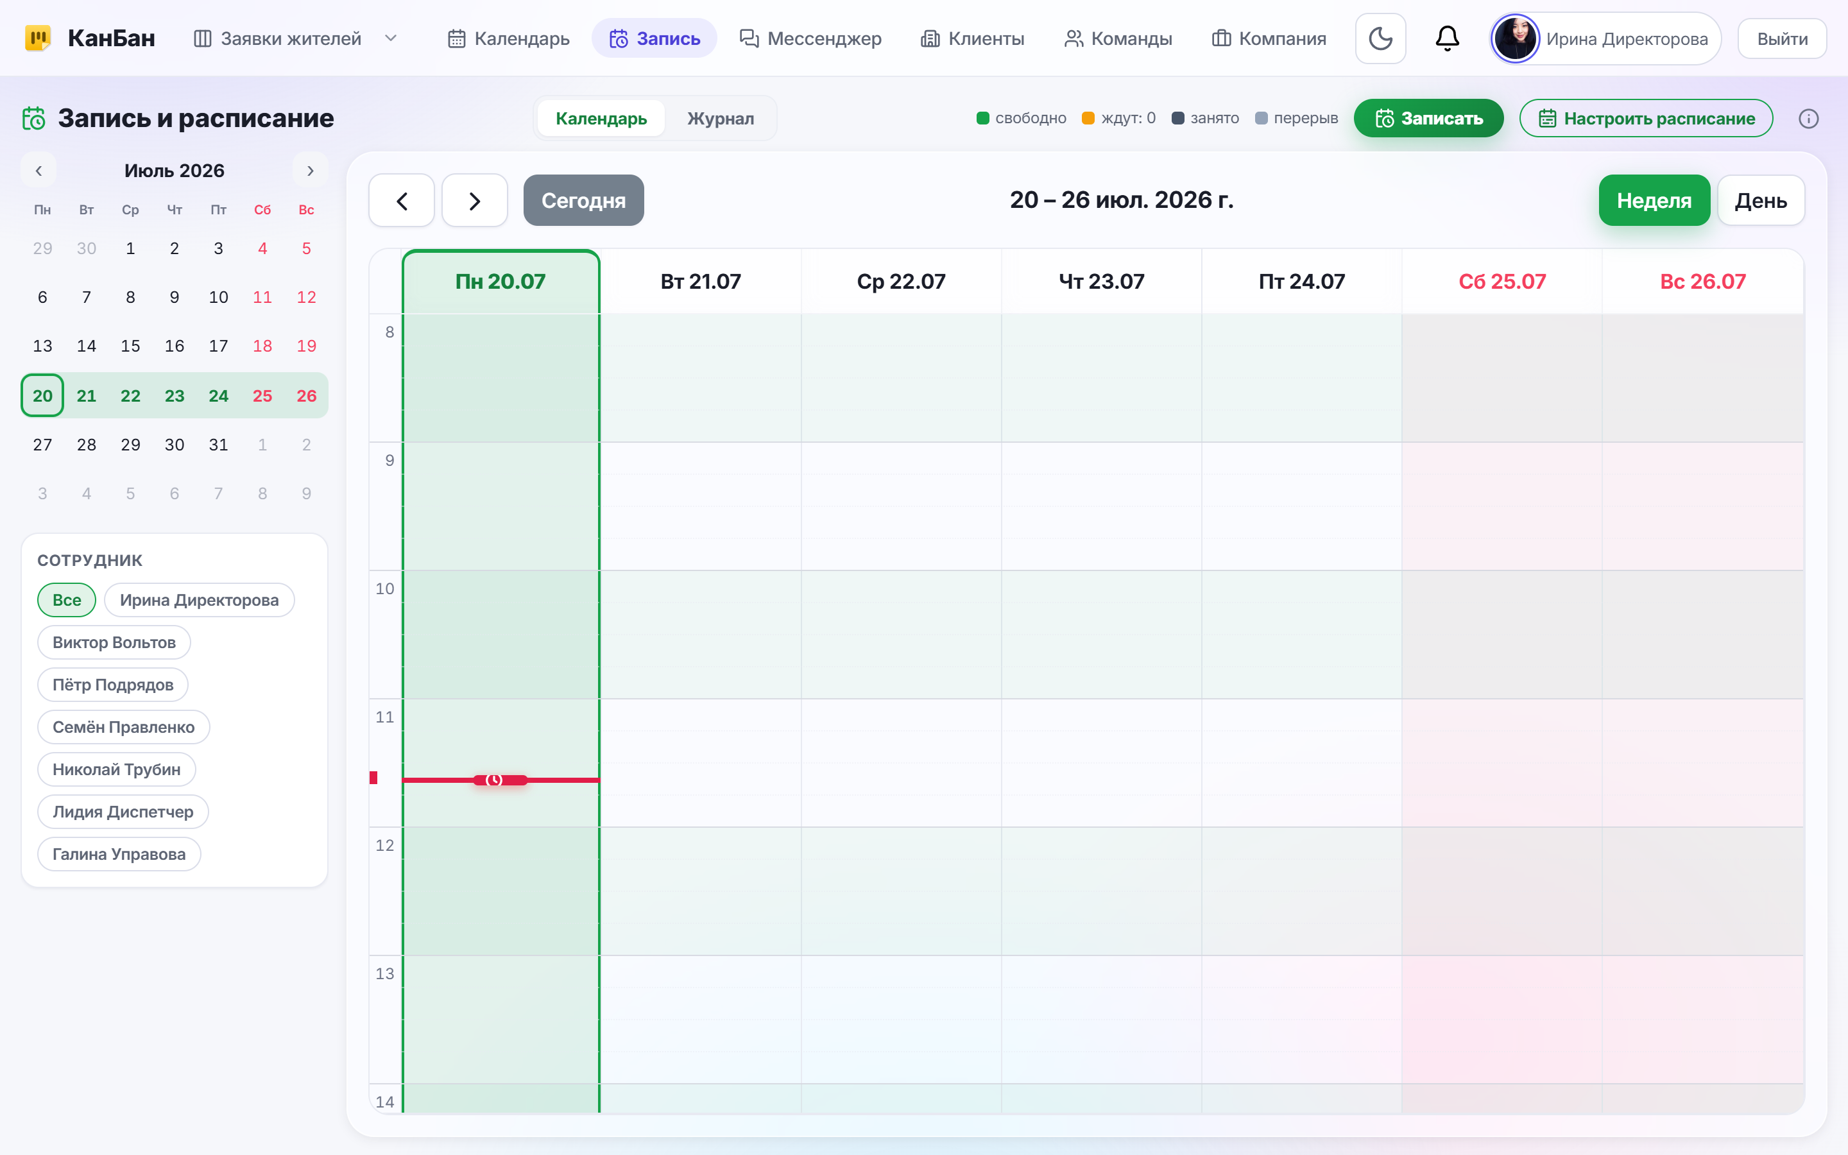Go to the previous week with the left arrow
1848x1155 pixels.
[402, 200]
